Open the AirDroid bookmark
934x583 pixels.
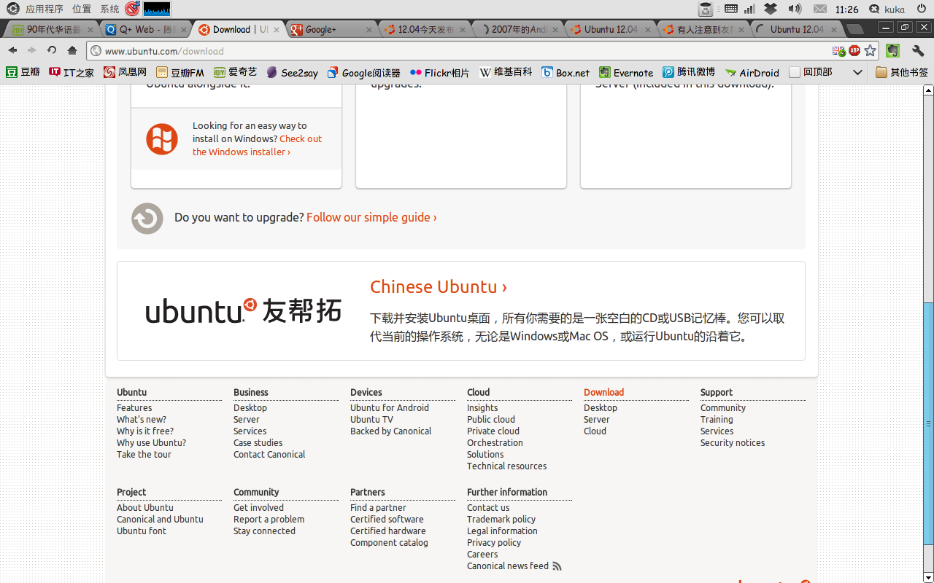click(x=752, y=72)
